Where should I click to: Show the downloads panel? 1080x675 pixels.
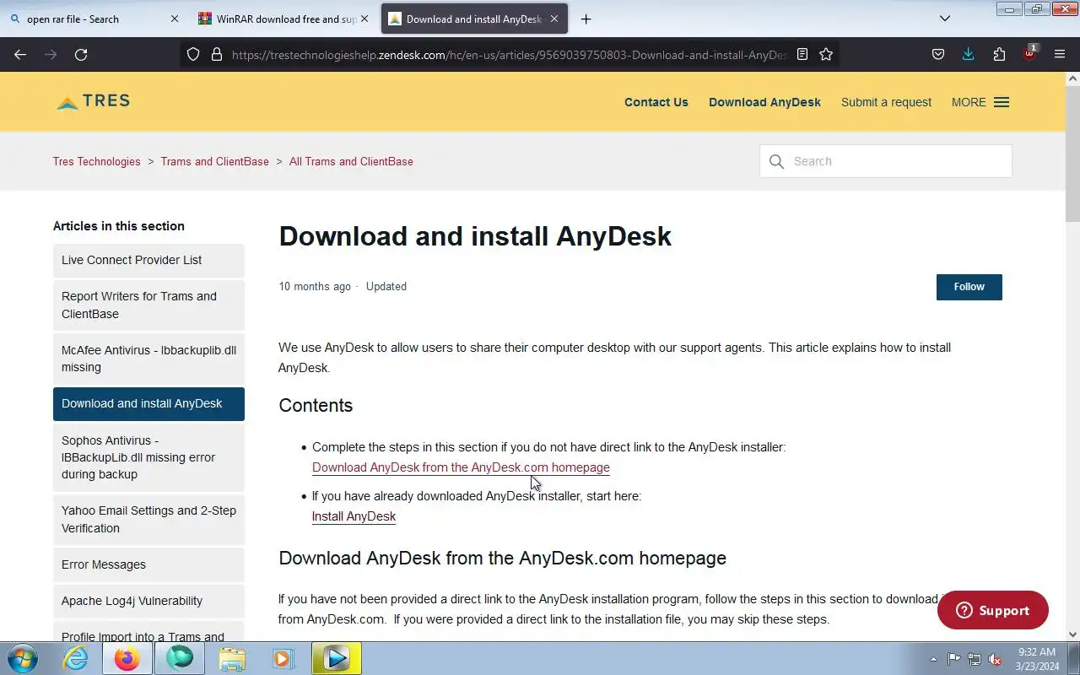coord(969,54)
